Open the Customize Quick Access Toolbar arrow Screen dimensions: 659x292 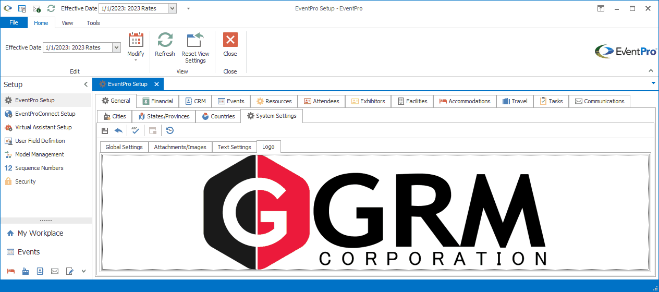click(x=188, y=8)
